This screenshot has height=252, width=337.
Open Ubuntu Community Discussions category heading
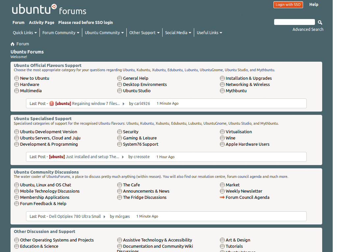click(46, 172)
